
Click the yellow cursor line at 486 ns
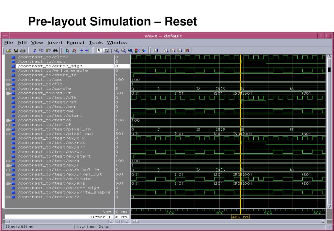click(240, 131)
